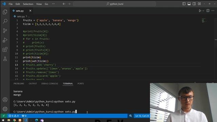Image resolution: width=217 pixels, height=122 pixels.
Task: Switch to the DEBUG CONSOLE tab
Action: [x=50, y=84]
